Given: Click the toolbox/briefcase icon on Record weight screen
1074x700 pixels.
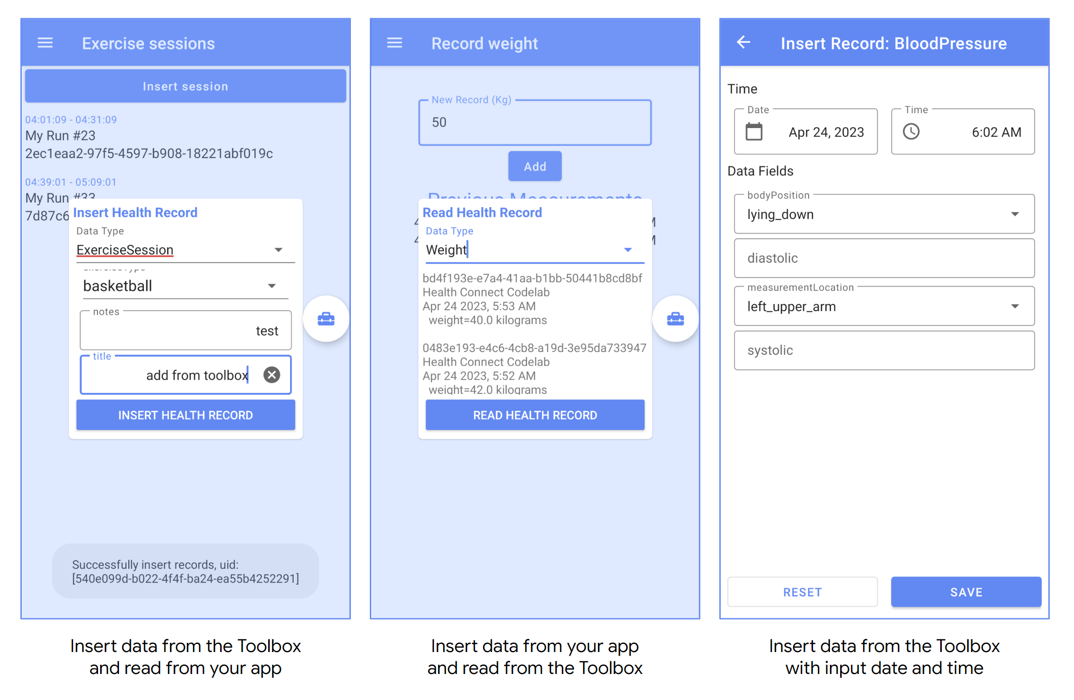Looking at the screenshot, I should 675,318.
